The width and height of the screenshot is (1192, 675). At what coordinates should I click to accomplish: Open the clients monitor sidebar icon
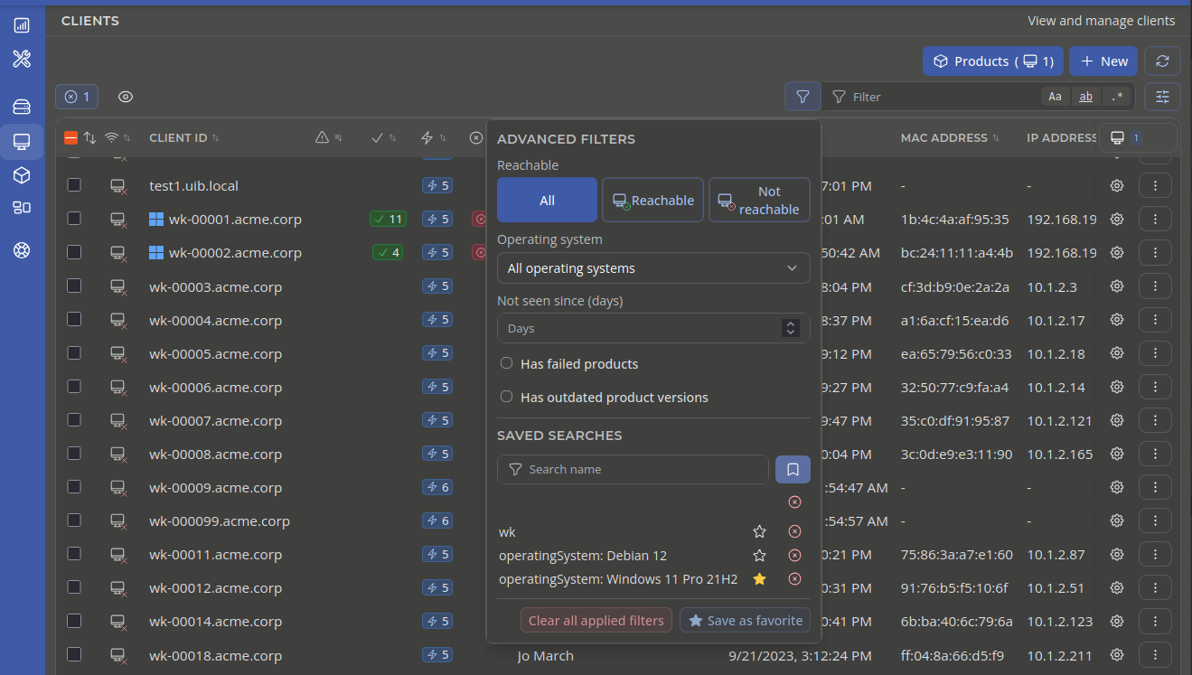point(22,142)
